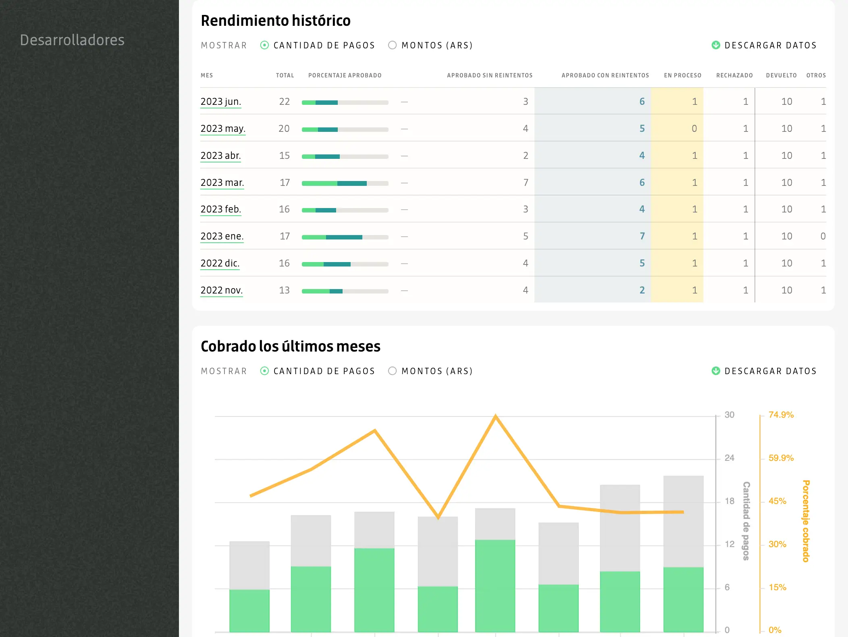Image resolution: width=848 pixels, height=637 pixels.
Task: Select Montos (ARS) radio in Cobrado section
Action: [392, 371]
